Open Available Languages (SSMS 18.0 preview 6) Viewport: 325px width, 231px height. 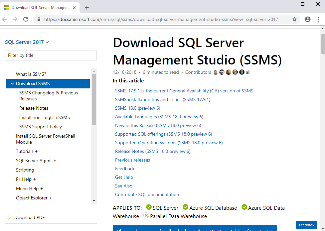[x=159, y=117]
